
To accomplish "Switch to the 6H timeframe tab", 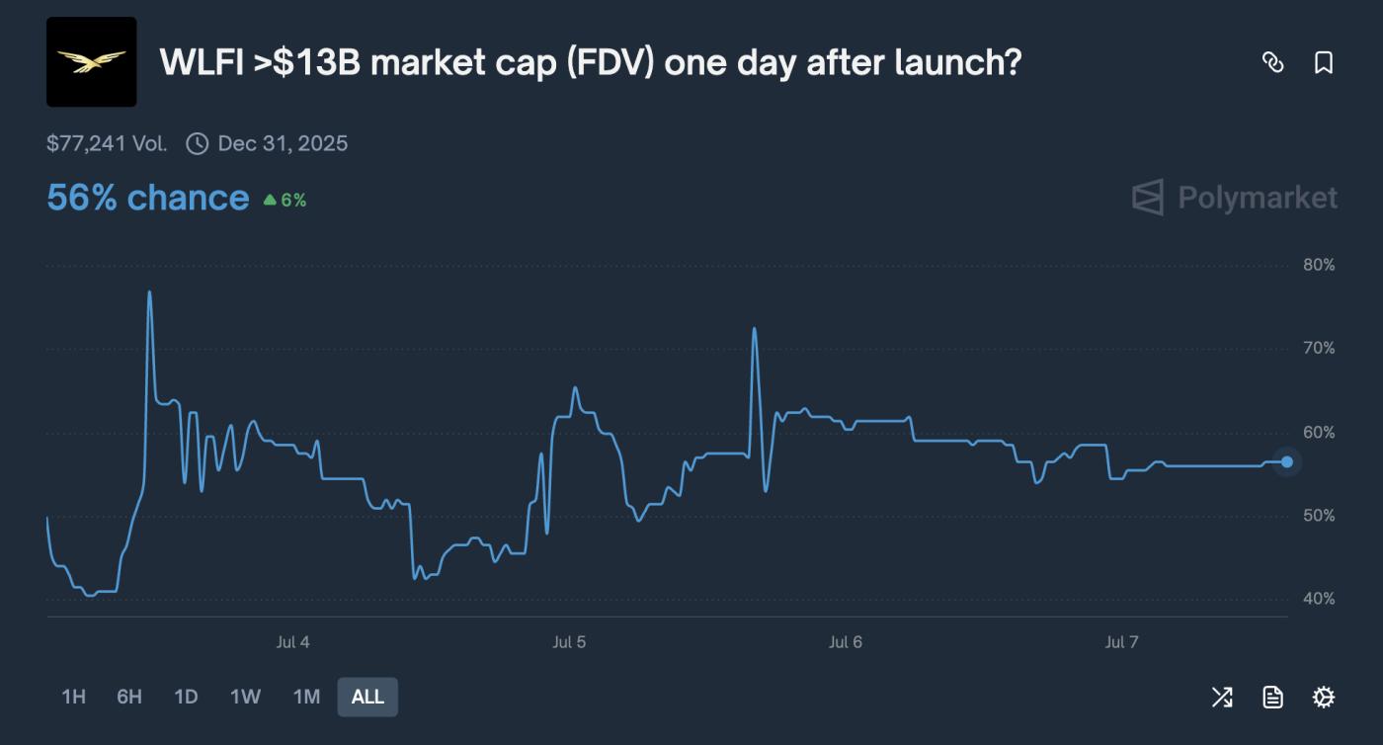I will coord(127,697).
